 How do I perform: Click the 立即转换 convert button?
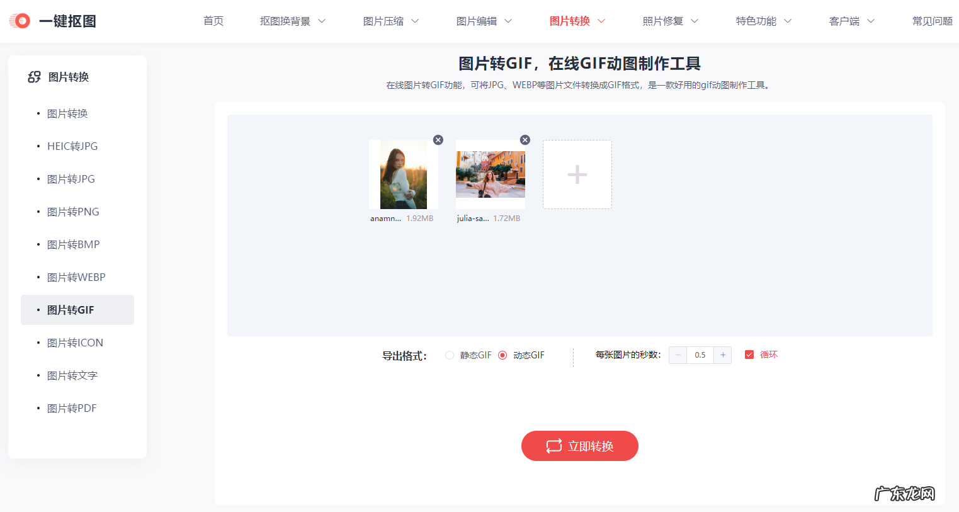(579, 446)
